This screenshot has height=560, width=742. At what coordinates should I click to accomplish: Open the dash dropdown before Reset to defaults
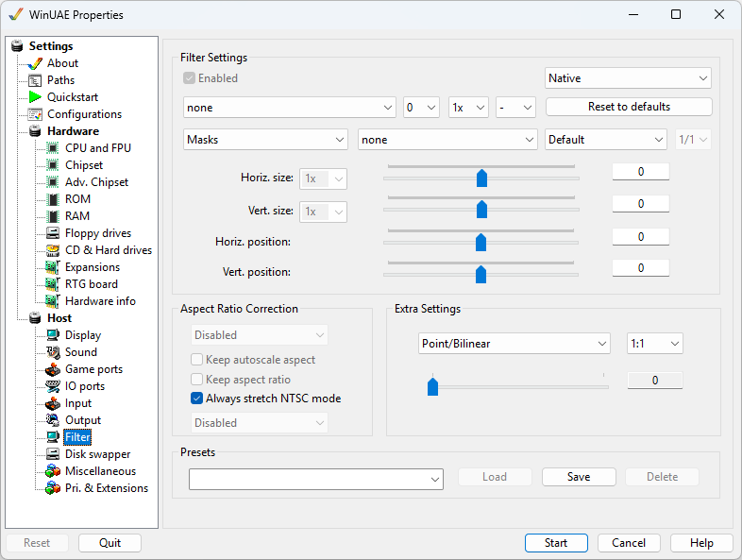point(515,108)
